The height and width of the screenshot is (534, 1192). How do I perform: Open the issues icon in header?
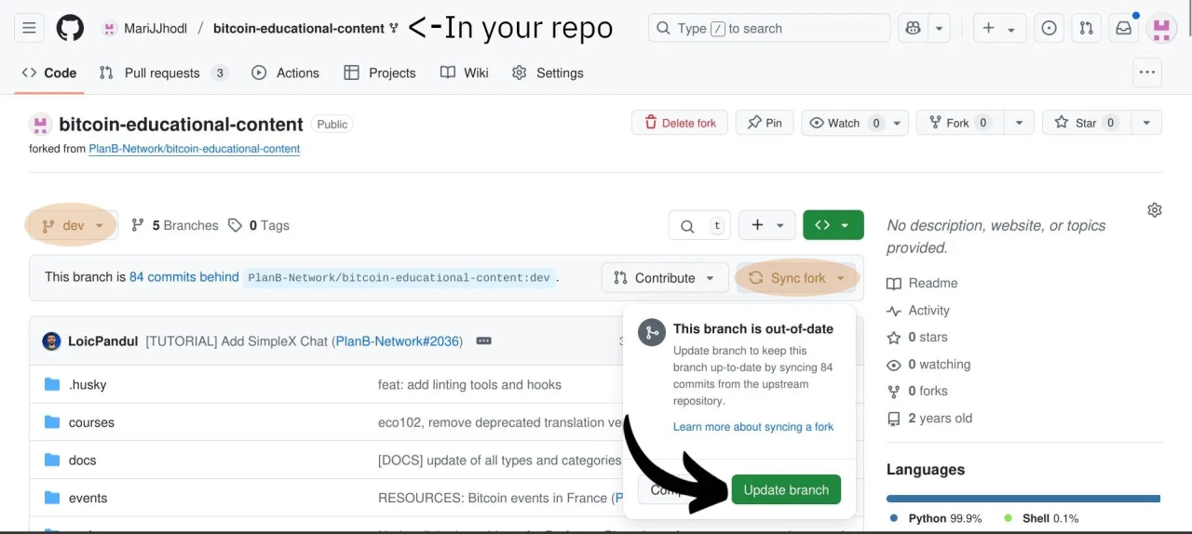coord(1050,29)
